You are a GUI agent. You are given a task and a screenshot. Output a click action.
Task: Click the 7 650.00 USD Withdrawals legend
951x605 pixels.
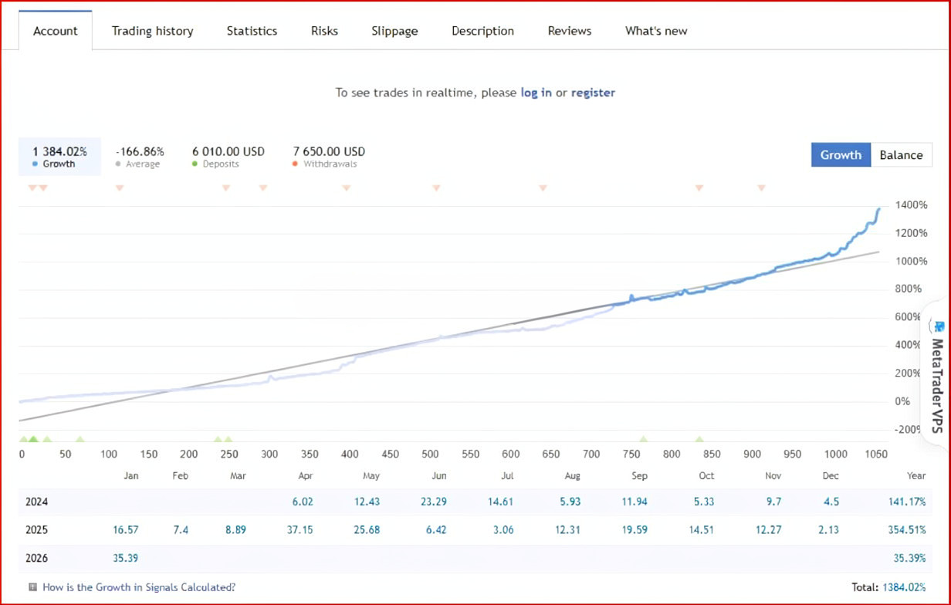(329, 157)
